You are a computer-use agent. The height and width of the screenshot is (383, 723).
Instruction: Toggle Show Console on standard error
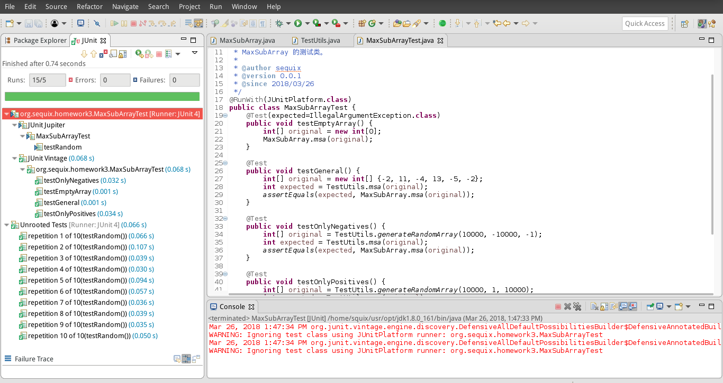[632, 306]
